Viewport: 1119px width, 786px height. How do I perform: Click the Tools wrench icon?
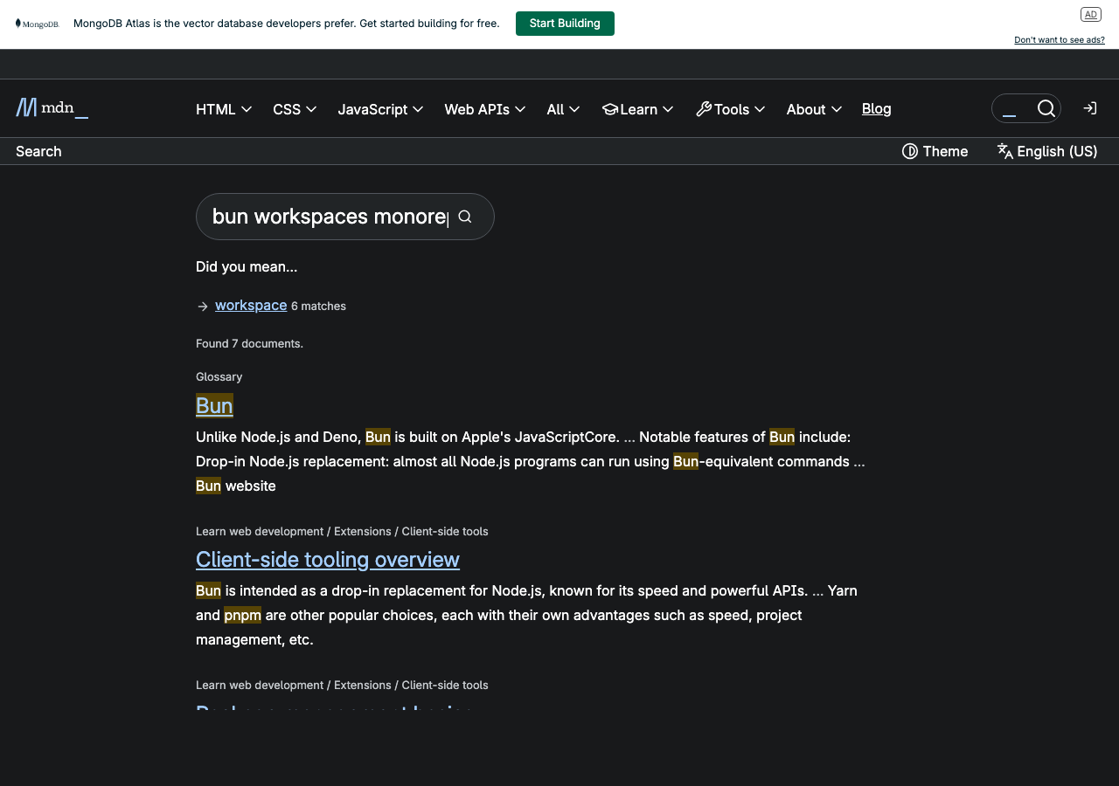705,108
